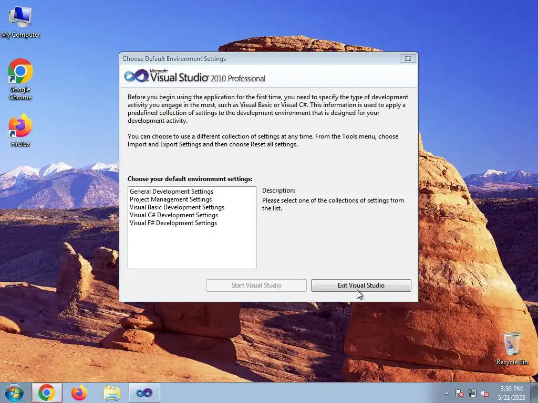Screen dimensions: 538x403
Task: Open Action Center flag tray icon
Action: (x=460, y=393)
